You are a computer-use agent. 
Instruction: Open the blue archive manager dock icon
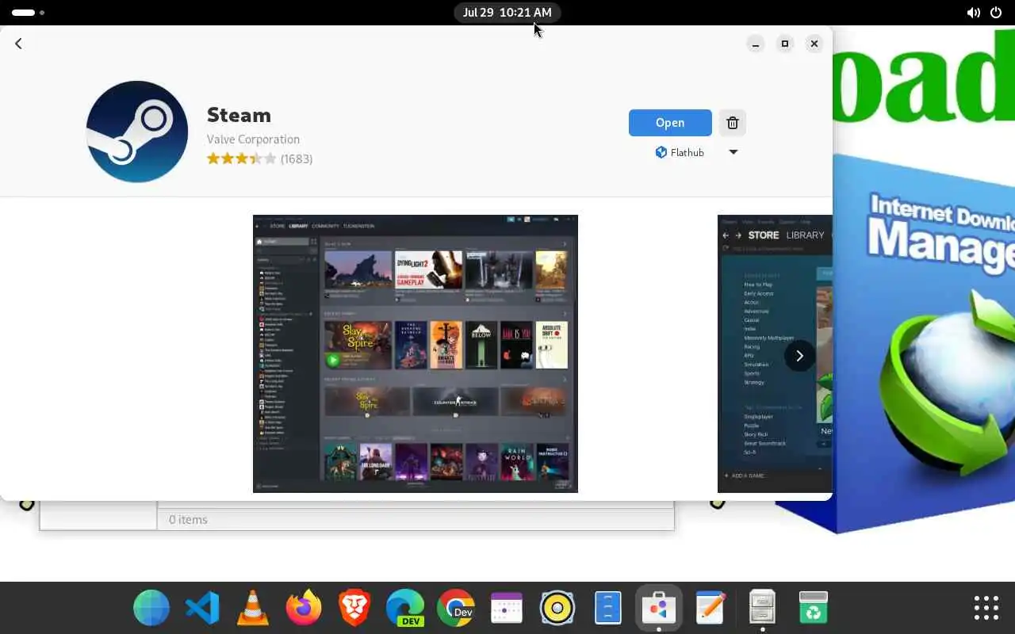tap(608, 609)
